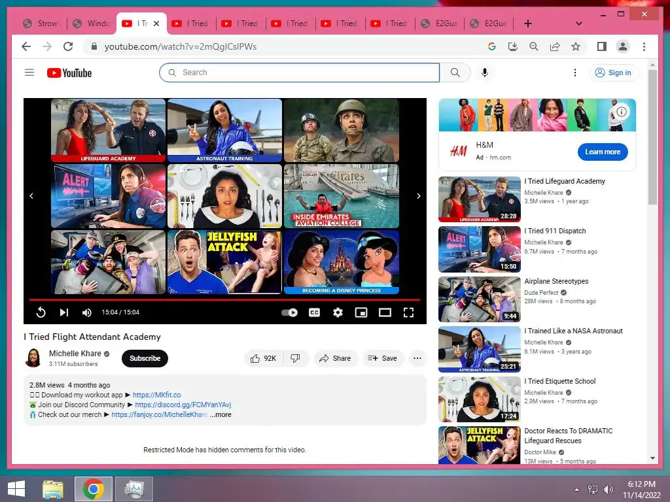The image size is (670, 502).
Task: Open I Trained Like a NASA Astronaut video
Action: point(480,349)
